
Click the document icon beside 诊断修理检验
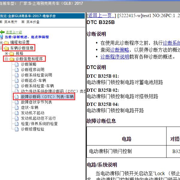17,129
